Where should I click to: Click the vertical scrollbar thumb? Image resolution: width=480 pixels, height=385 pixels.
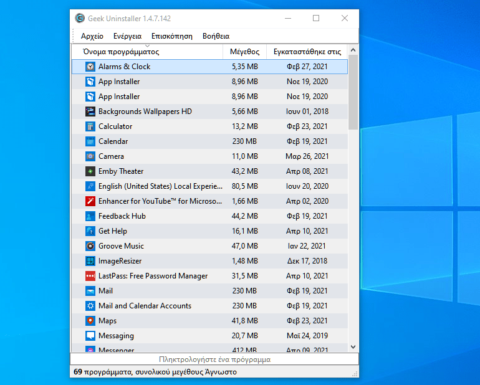[x=353, y=92]
